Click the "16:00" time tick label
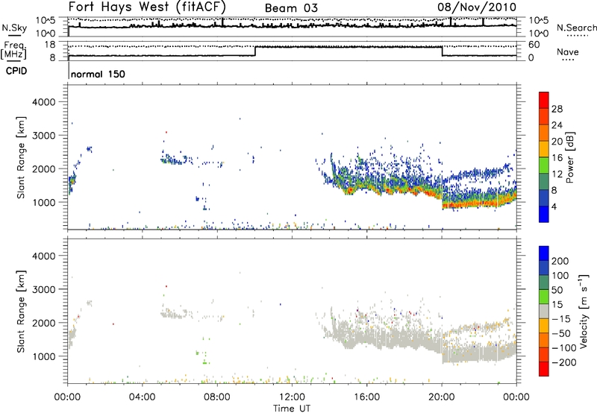 coord(366,397)
